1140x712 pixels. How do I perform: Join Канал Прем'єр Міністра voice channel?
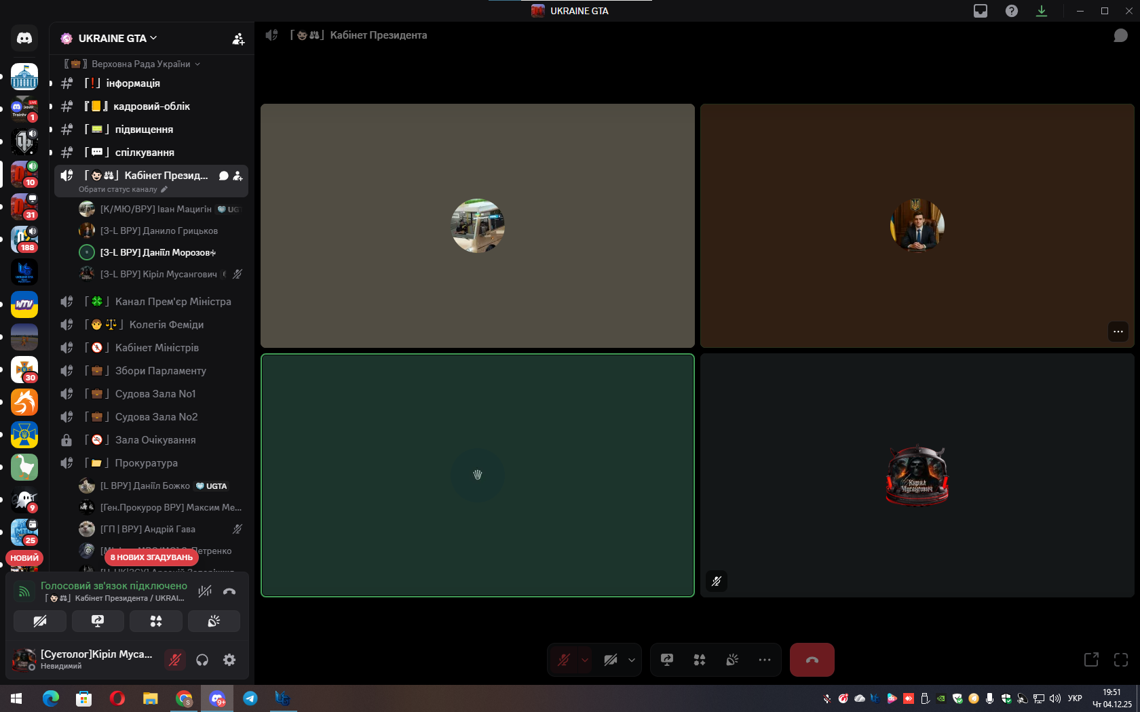pos(151,302)
